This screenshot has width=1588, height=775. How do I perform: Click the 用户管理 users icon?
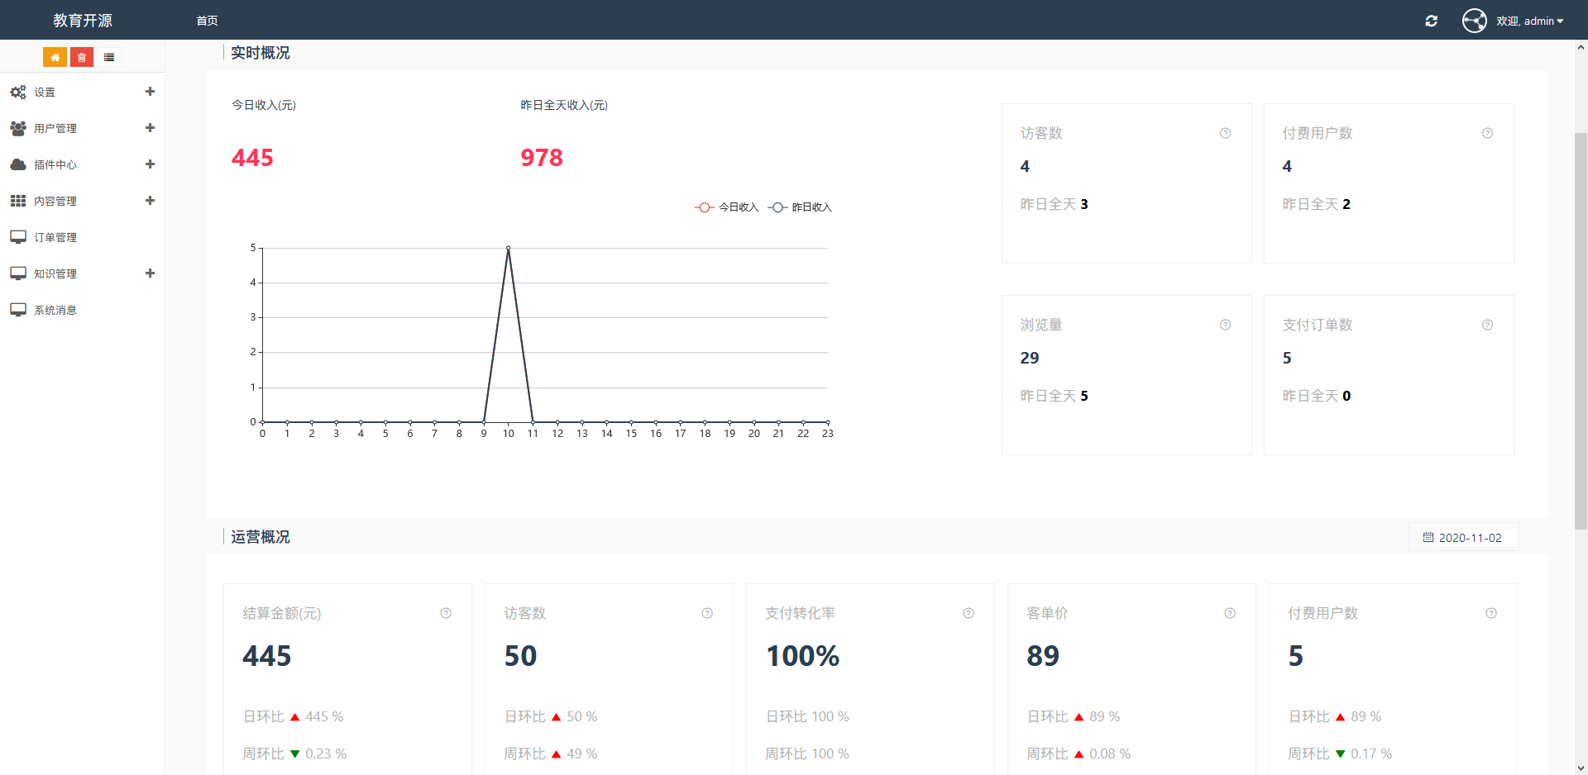click(x=18, y=128)
